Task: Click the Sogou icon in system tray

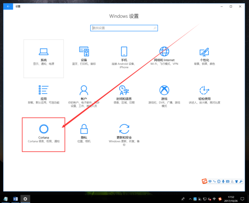Action: [x=220, y=199]
